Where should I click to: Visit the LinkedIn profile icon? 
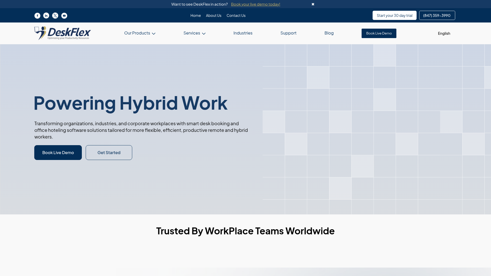click(46, 16)
